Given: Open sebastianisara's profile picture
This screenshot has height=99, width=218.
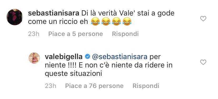Looking at the screenshot, I should point(14,17).
